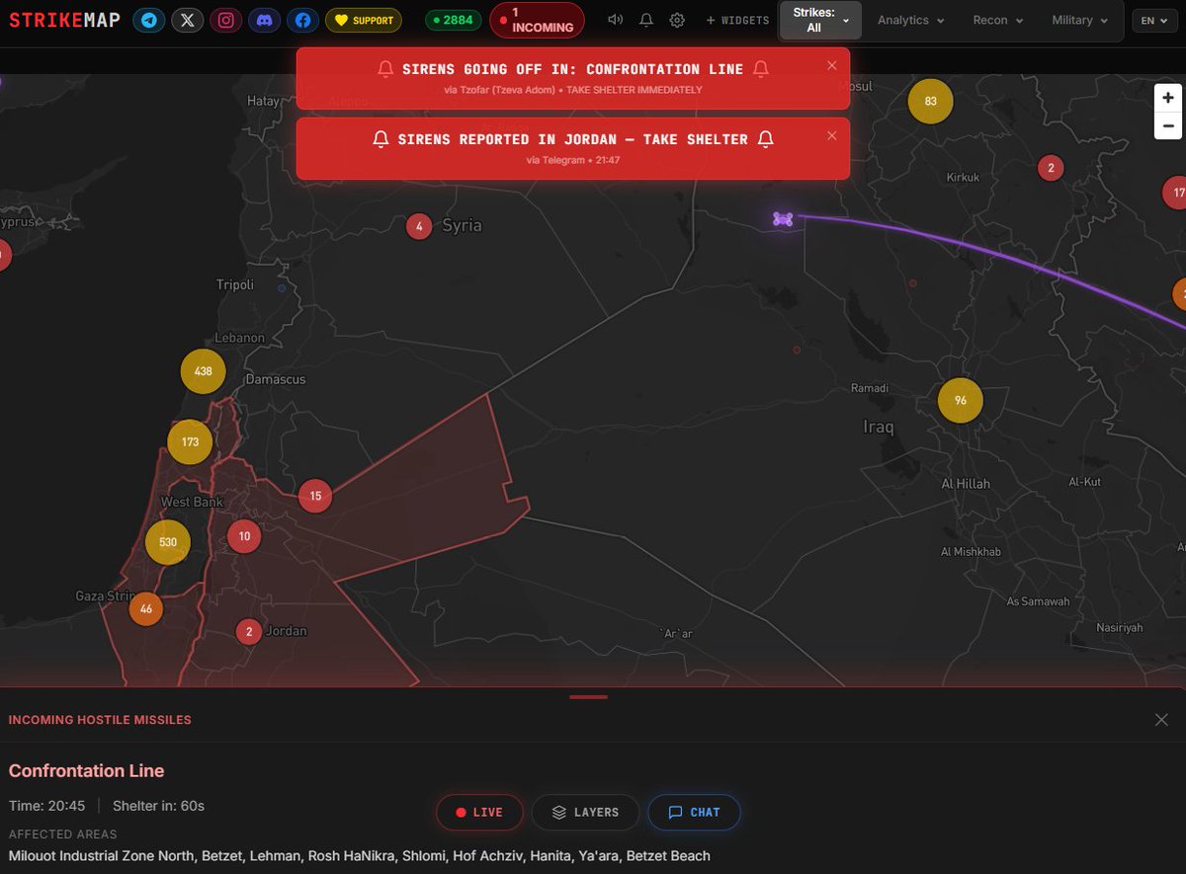Screen dimensions: 1186x874
Task: Open notifications bell in top bar
Action: (x=646, y=20)
